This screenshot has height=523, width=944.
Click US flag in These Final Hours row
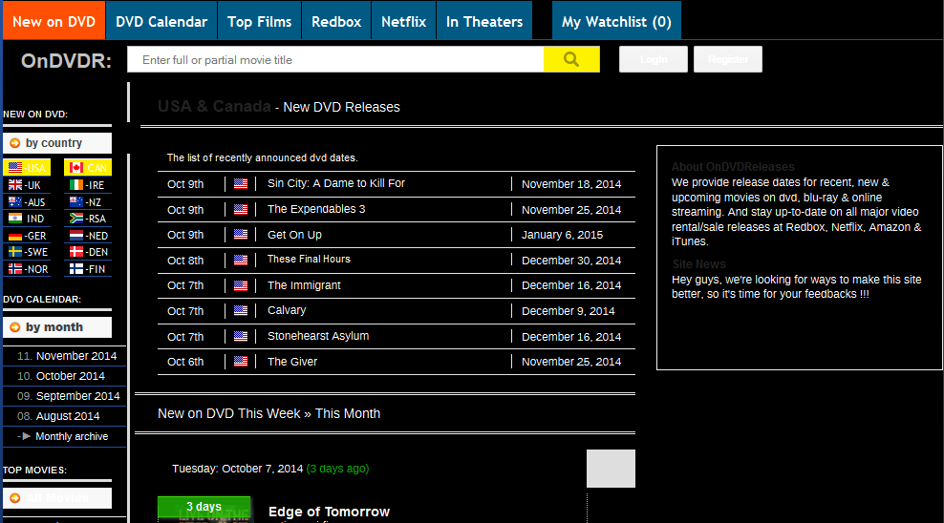[241, 260]
